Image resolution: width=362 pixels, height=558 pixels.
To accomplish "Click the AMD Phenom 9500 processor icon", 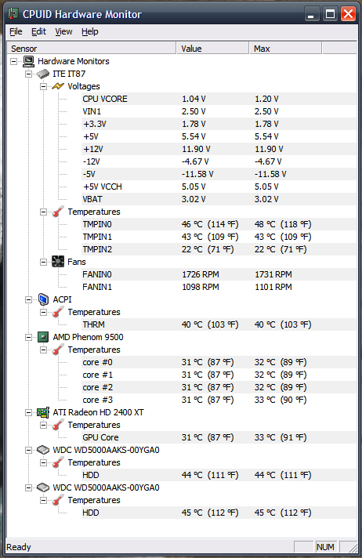I will (43, 337).
